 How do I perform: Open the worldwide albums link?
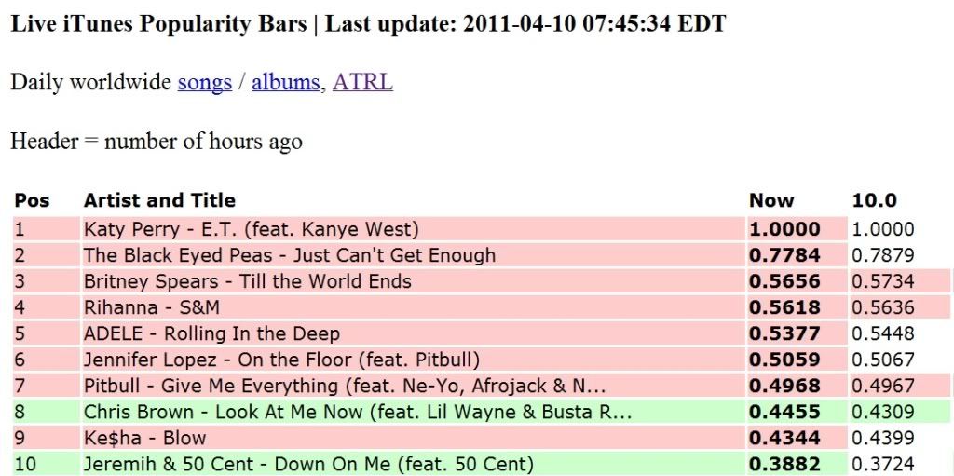(x=285, y=82)
